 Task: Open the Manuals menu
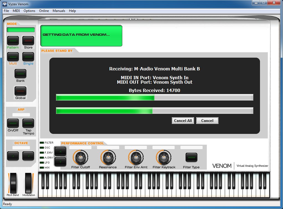59,11
